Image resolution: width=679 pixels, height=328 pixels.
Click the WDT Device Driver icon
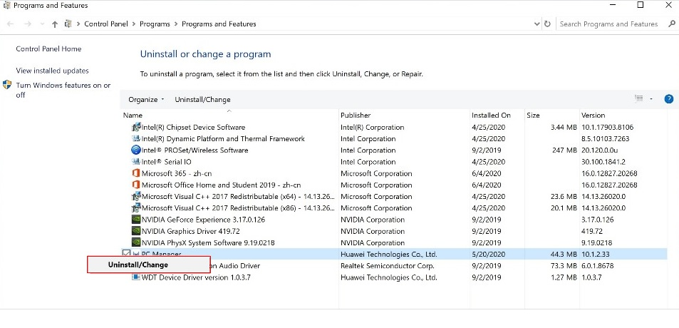136,277
